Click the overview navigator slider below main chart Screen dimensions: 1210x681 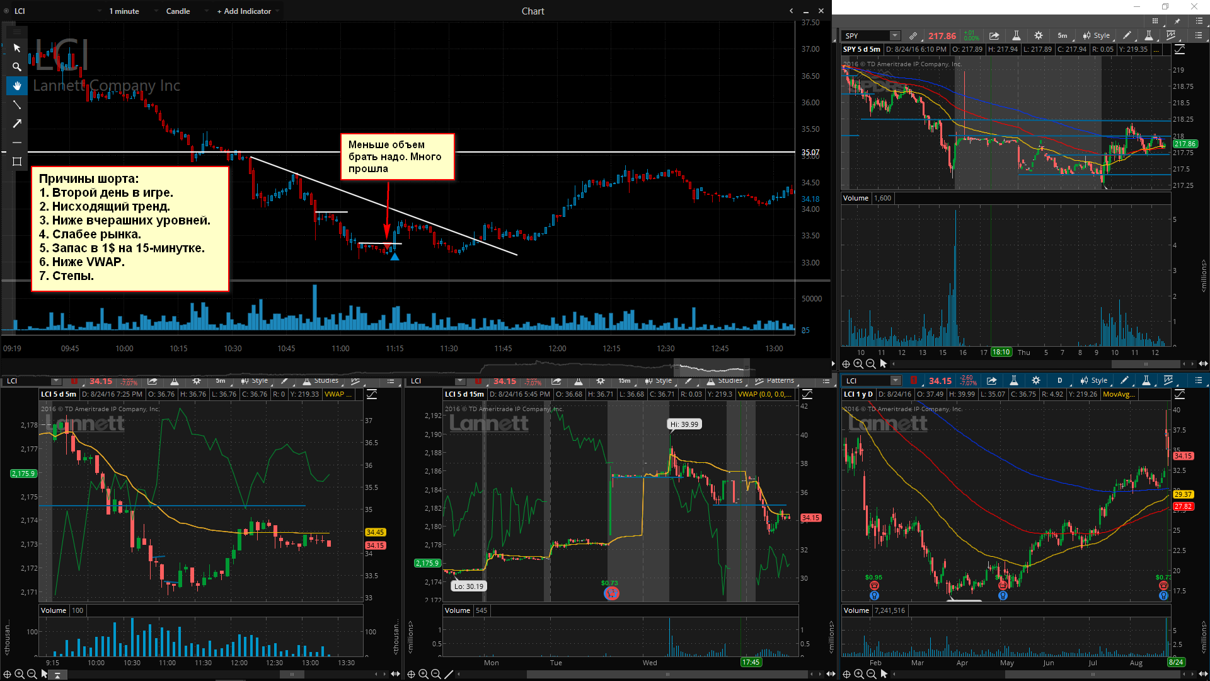tap(712, 366)
